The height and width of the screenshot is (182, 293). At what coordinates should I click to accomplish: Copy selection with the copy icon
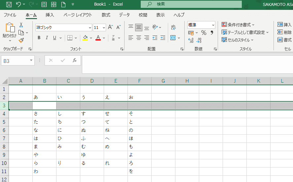[x=21, y=33]
